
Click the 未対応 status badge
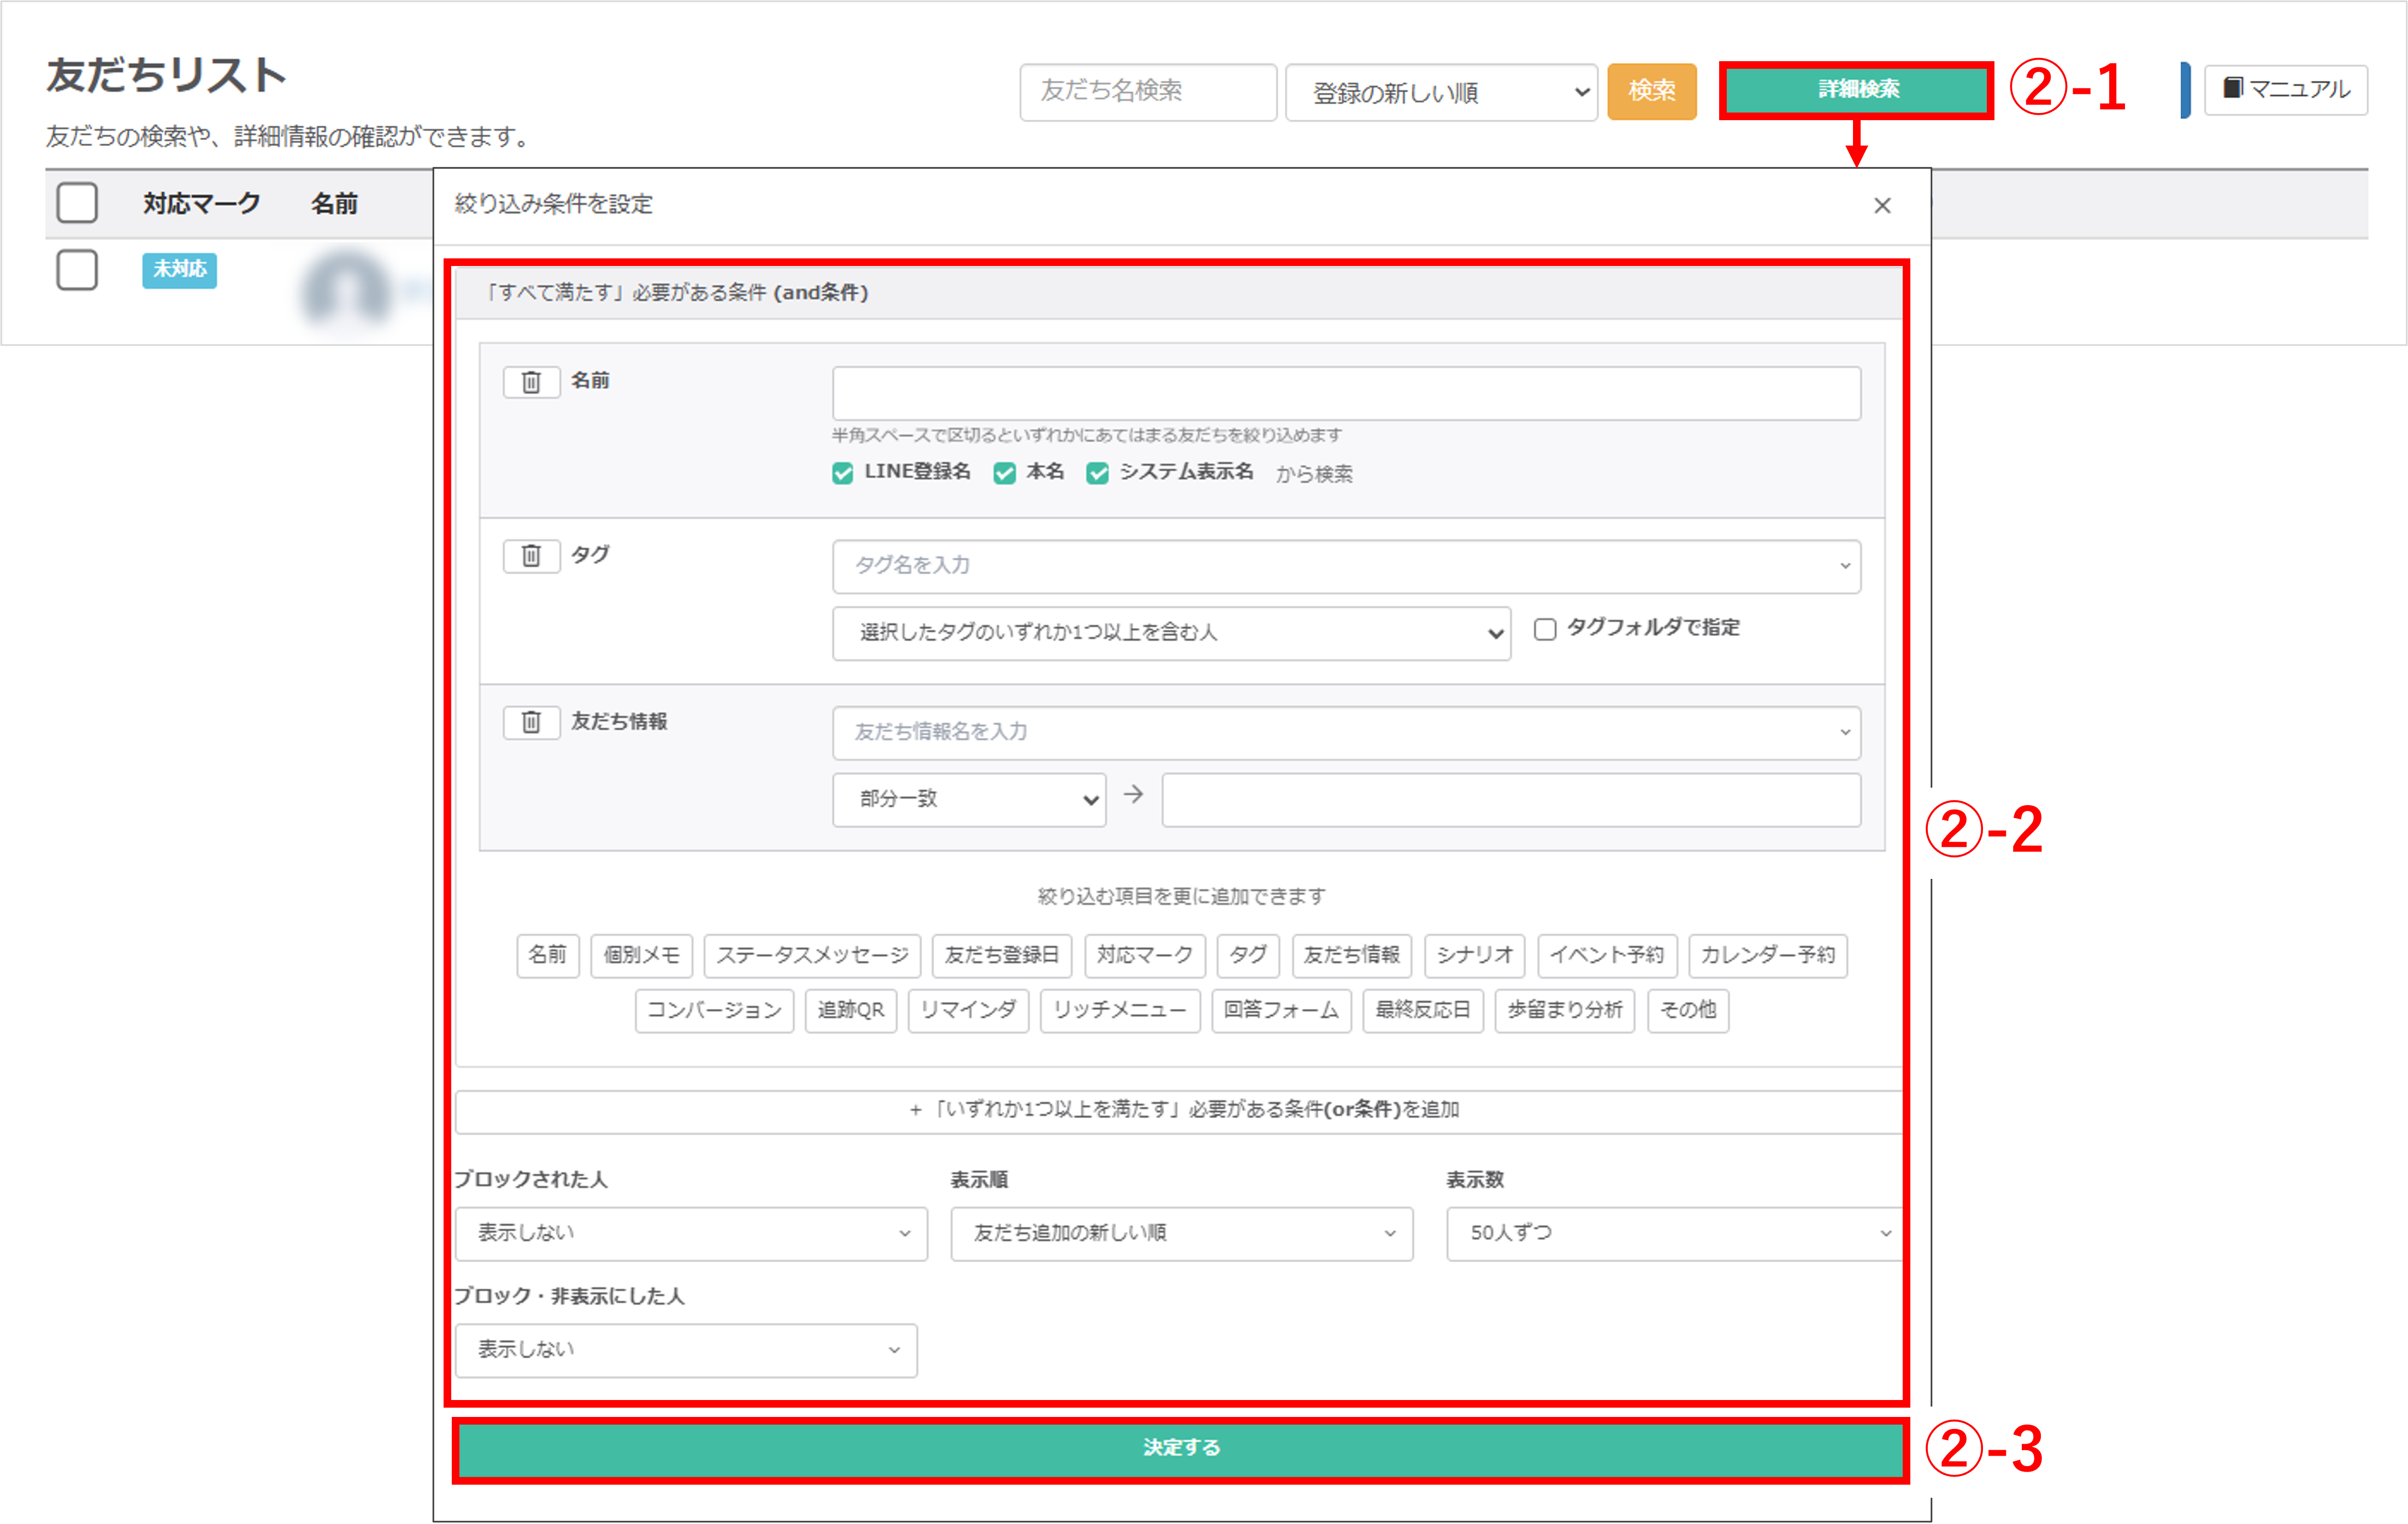point(179,270)
